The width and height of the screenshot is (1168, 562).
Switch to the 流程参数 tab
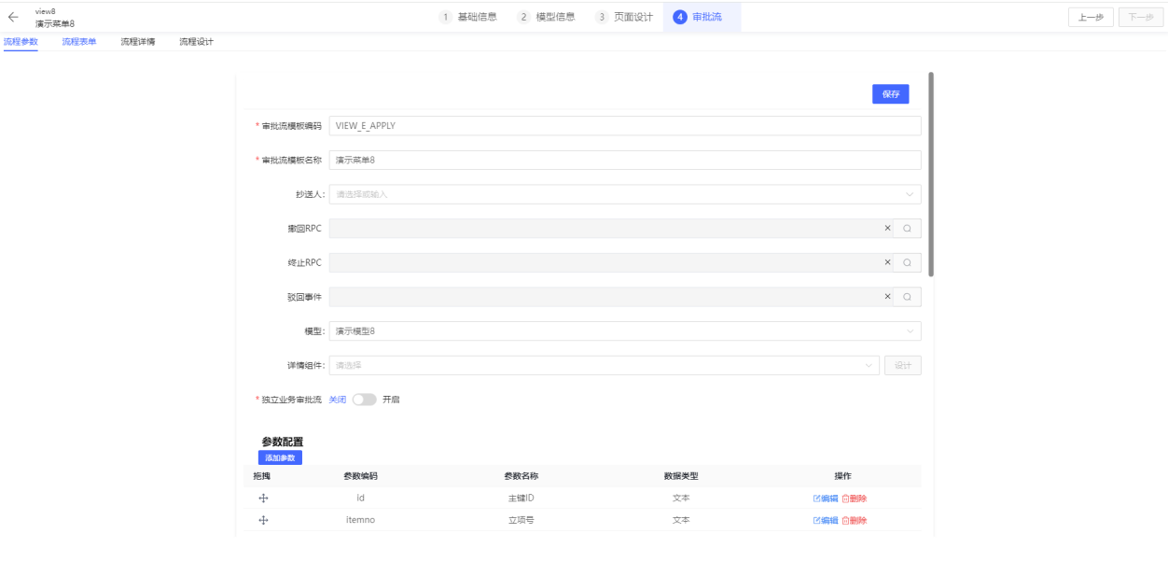pyautogui.click(x=21, y=42)
